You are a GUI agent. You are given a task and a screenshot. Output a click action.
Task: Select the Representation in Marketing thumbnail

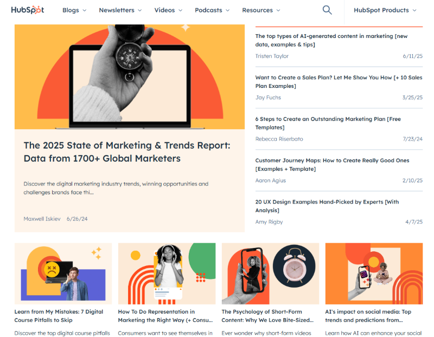[x=167, y=273]
